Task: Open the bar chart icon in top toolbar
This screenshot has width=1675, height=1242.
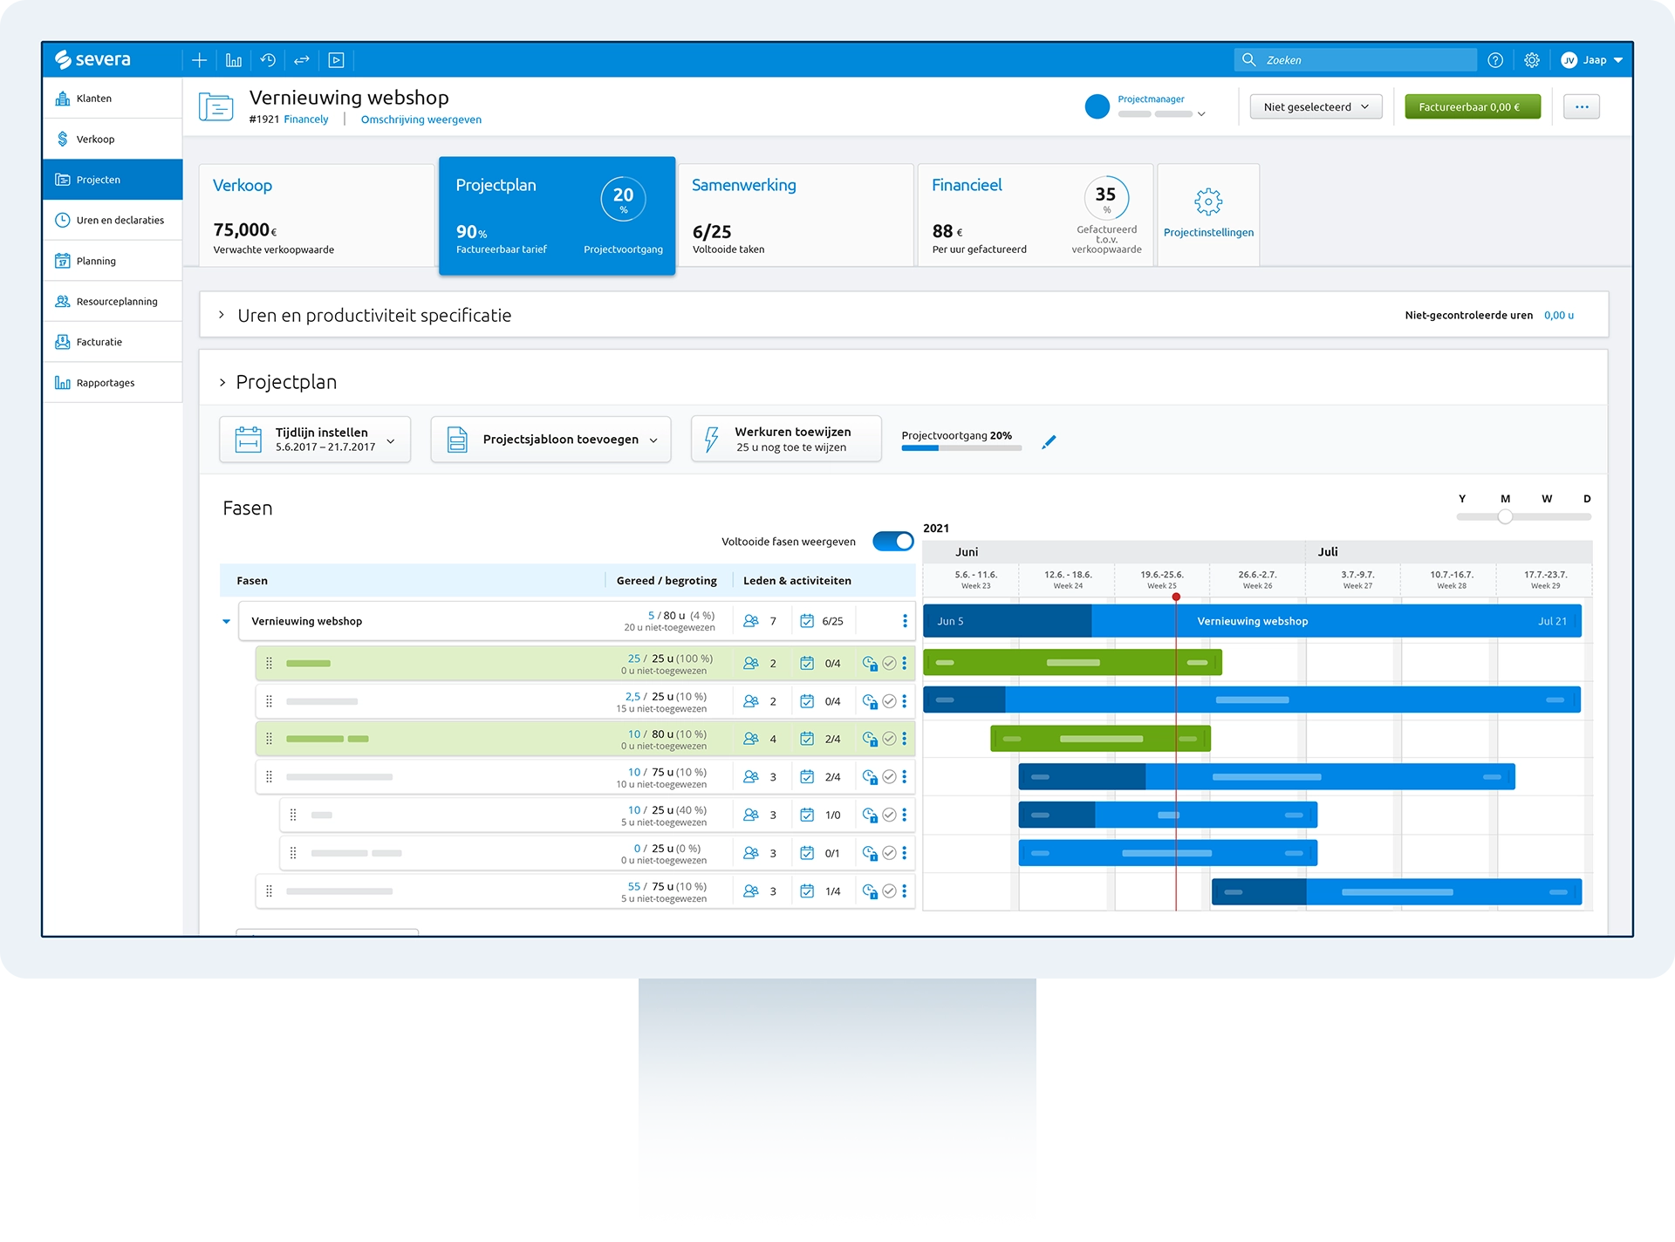Action: click(x=233, y=60)
